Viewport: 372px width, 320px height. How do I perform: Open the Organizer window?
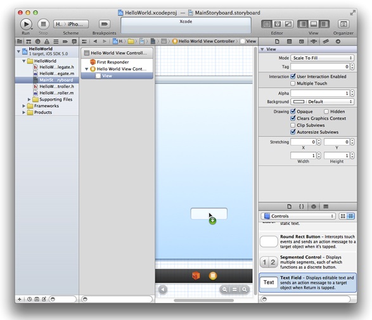coord(343,24)
